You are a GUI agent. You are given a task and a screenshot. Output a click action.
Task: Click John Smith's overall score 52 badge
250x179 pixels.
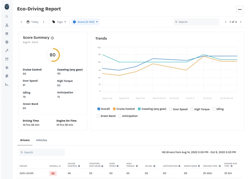pos(53,173)
